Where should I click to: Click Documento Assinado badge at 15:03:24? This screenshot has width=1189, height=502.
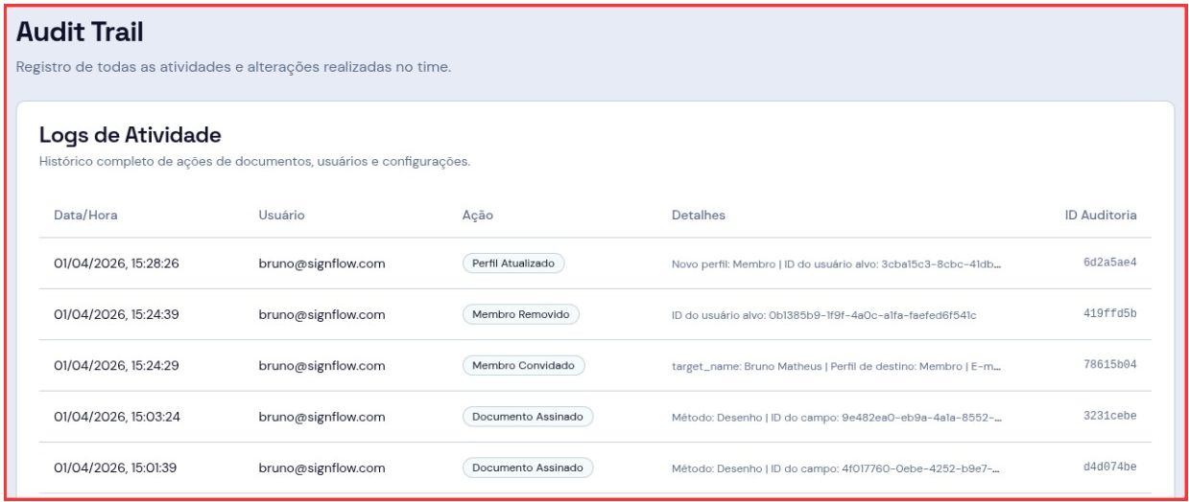click(x=528, y=417)
